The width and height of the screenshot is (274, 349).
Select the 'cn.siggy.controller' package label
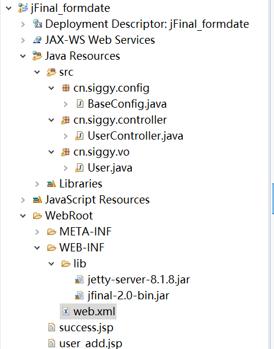click(120, 120)
